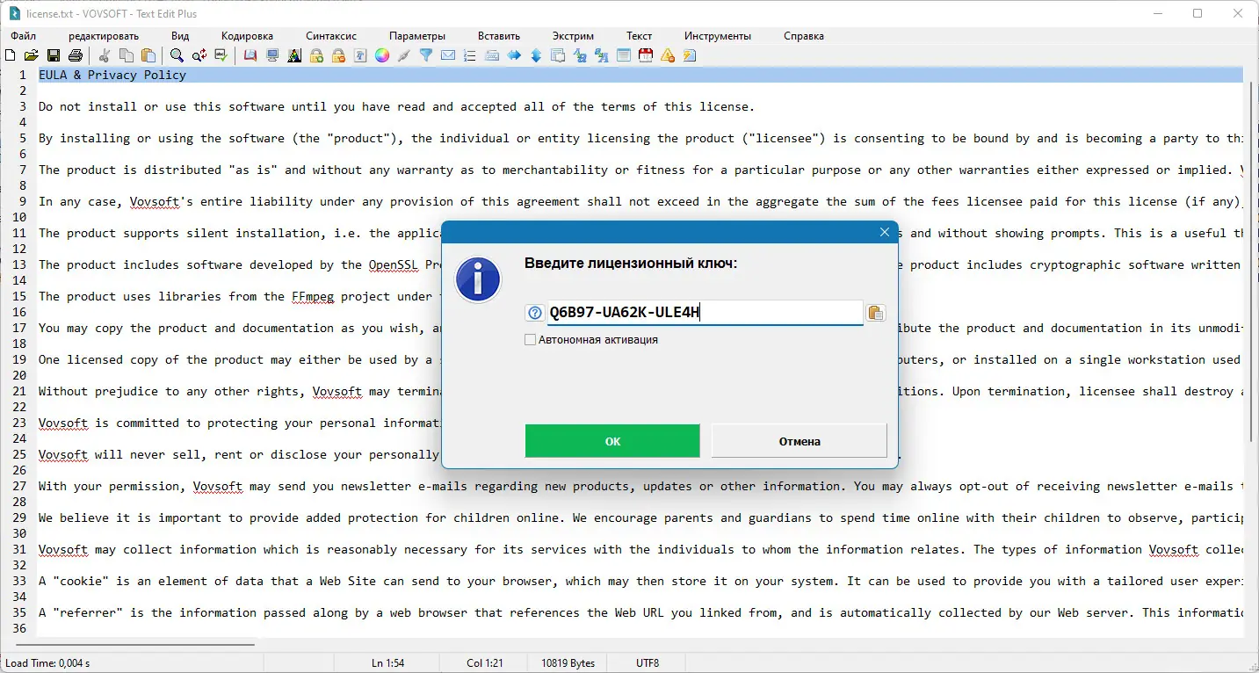The height and width of the screenshot is (673, 1259).
Task: Click the keyboard icon in the toolbar
Action: pyautogui.click(x=492, y=55)
